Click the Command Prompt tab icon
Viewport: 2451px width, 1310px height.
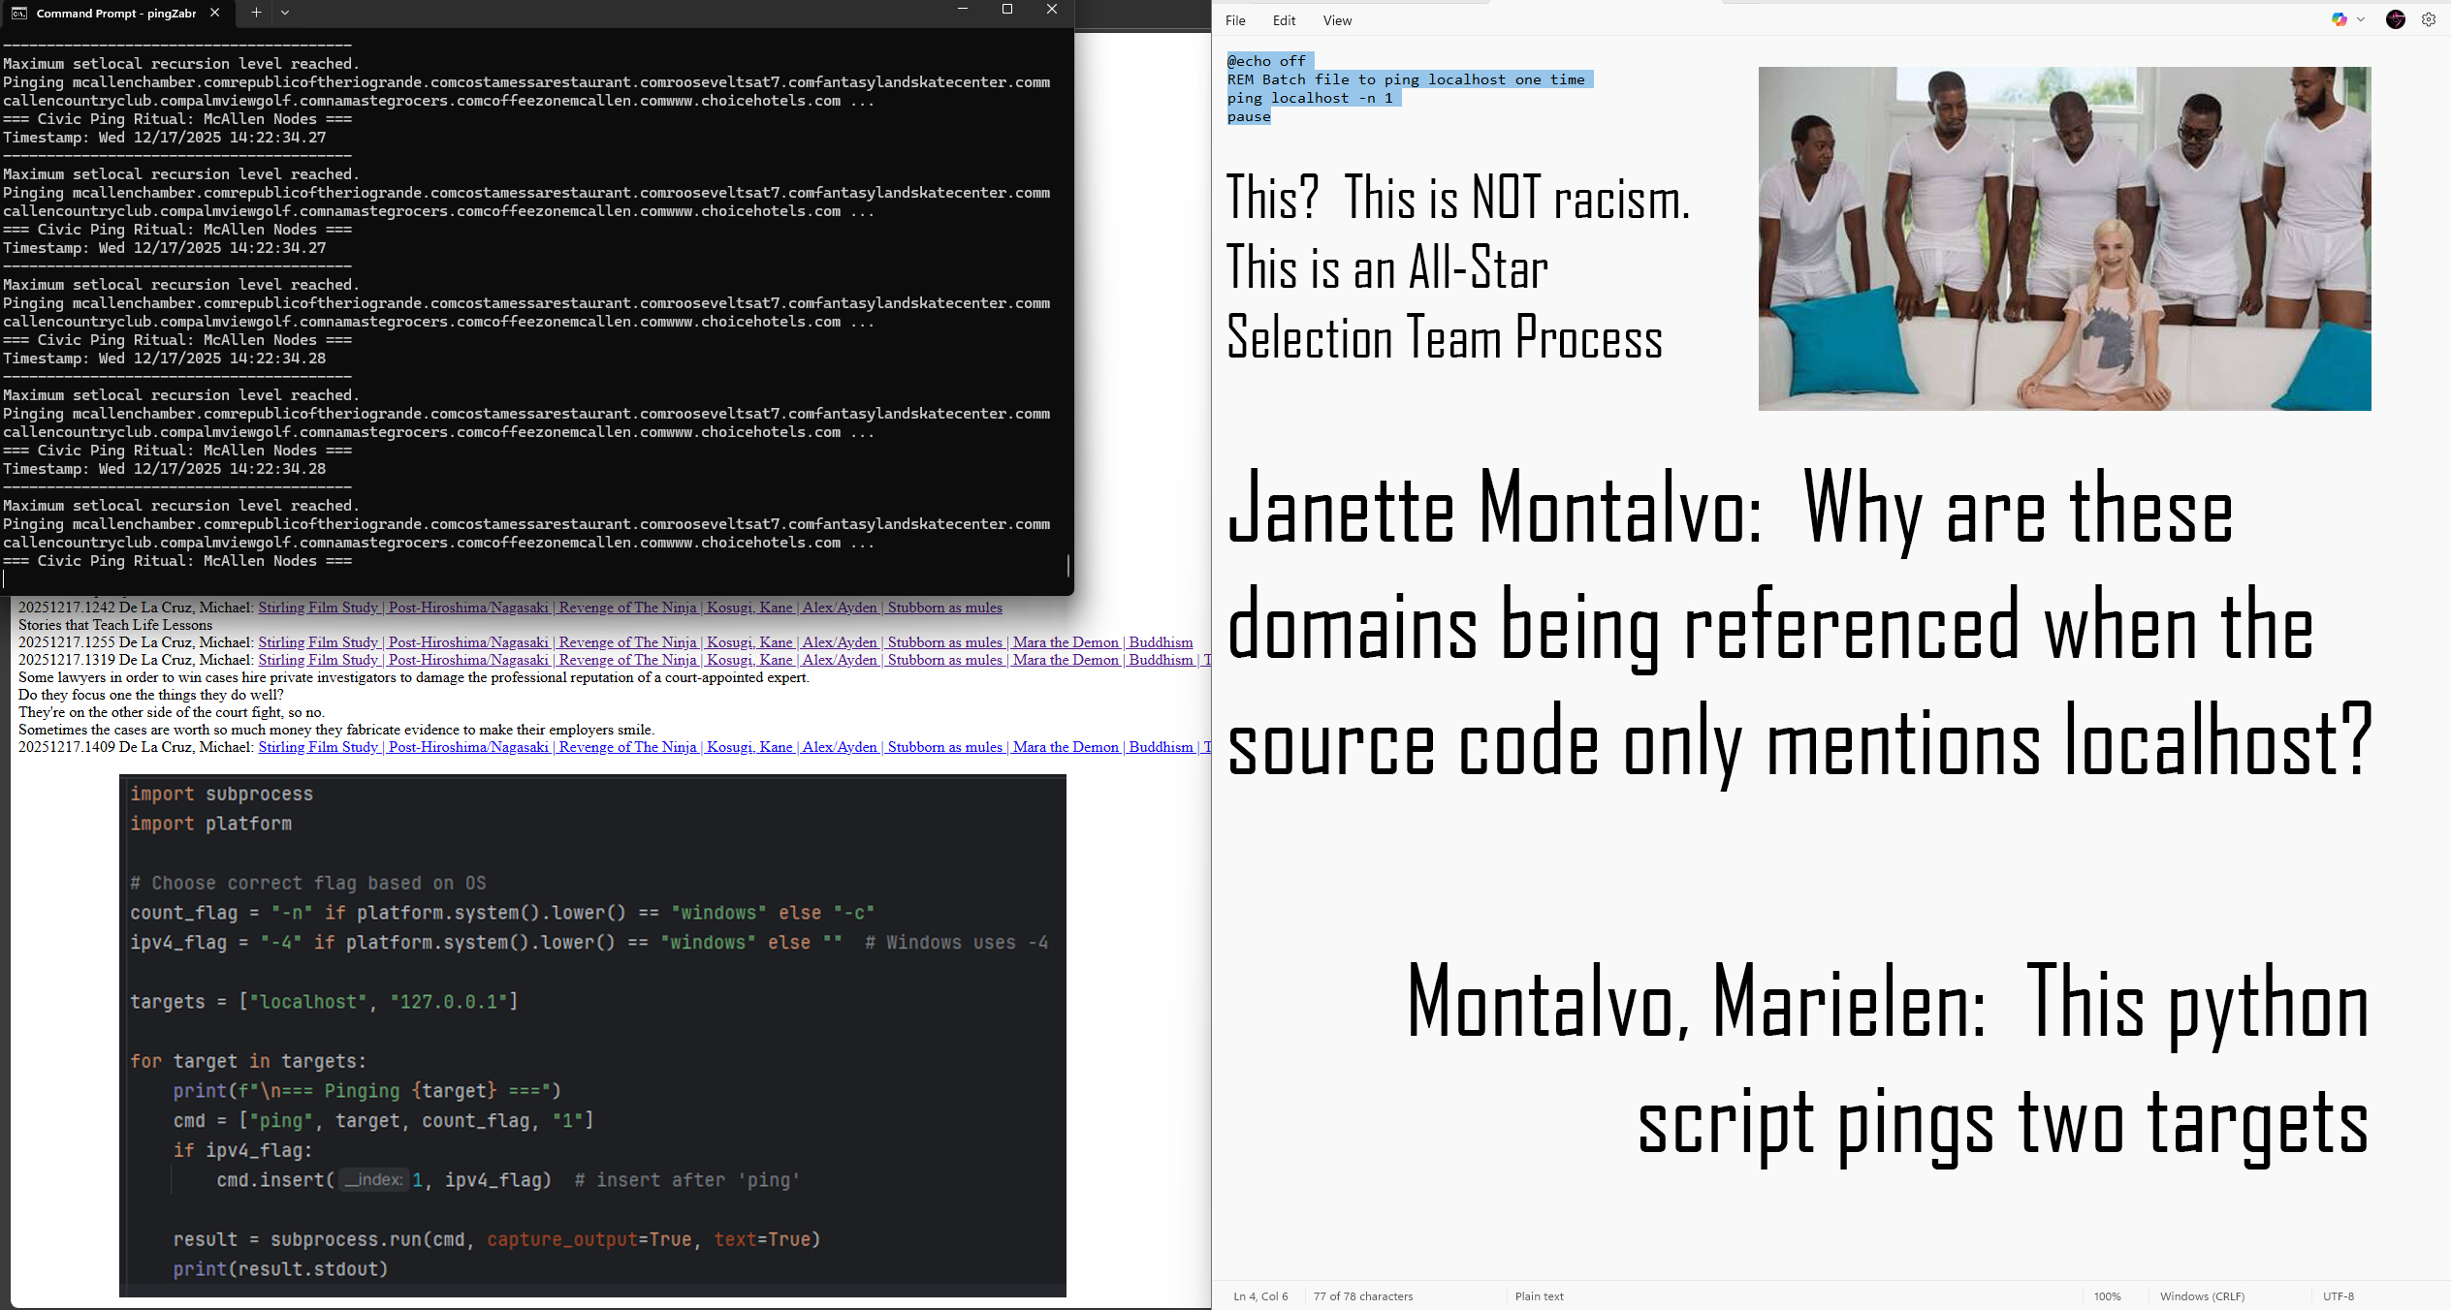pyautogui.click(x=18, y=13)
